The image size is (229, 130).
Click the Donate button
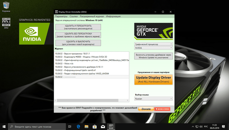(x=146, y=109)
